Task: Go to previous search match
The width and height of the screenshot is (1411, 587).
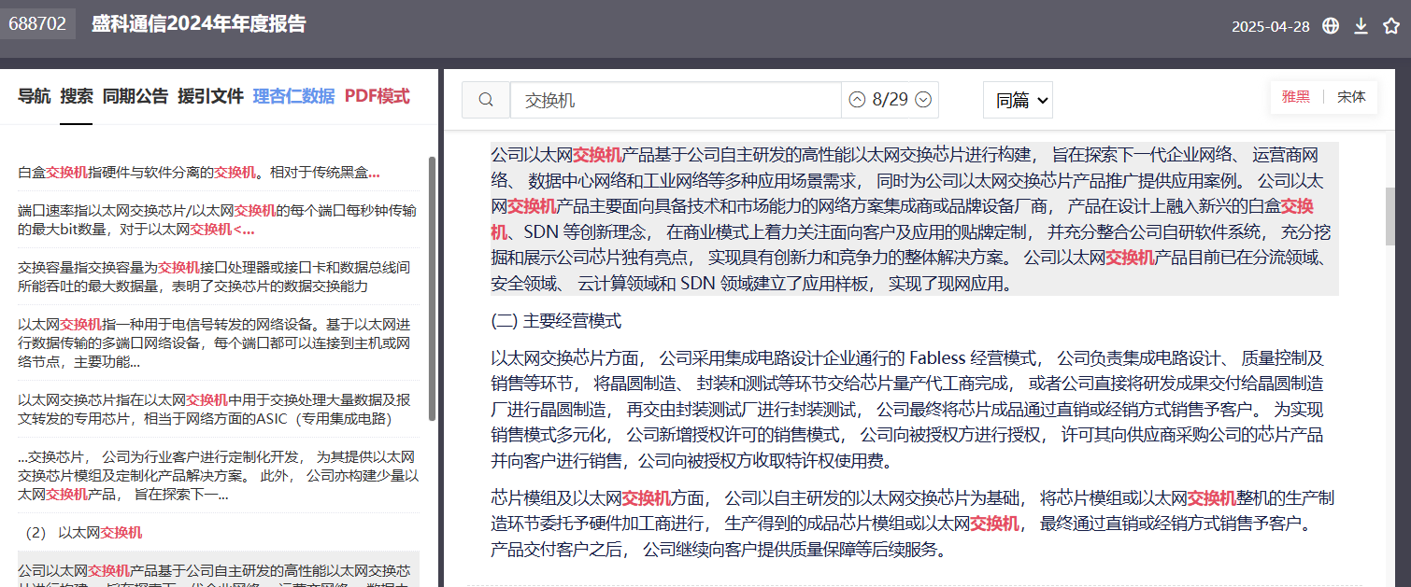Action: tap(857, 100)
